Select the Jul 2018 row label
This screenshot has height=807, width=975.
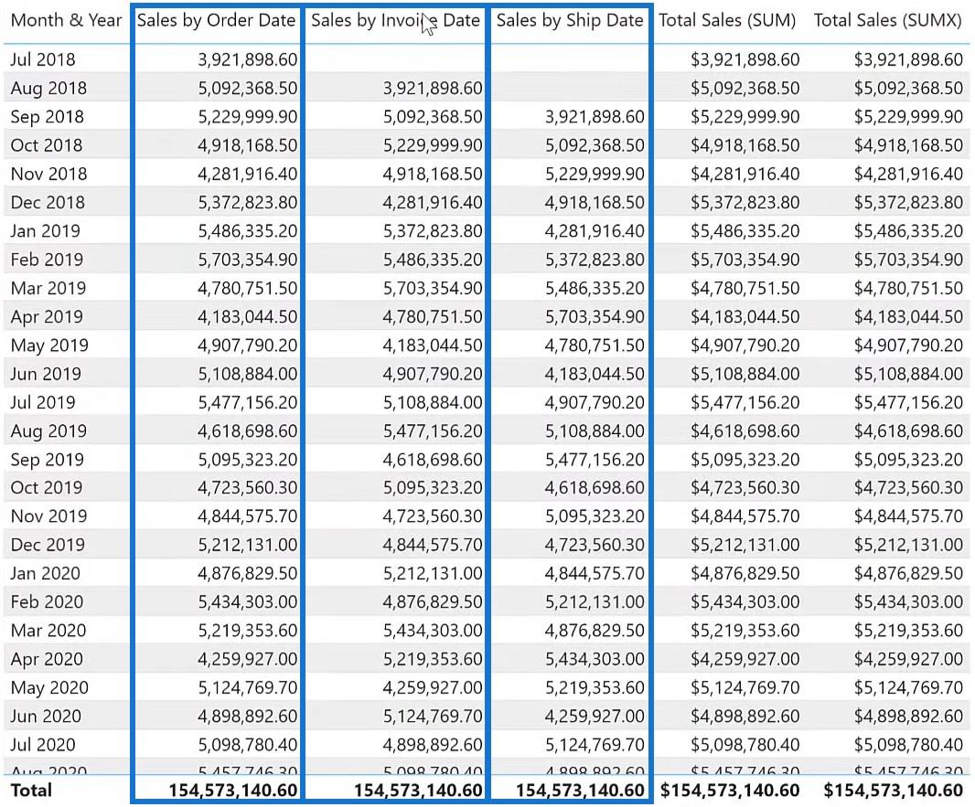pyautogui.click(x=43, y=59)
